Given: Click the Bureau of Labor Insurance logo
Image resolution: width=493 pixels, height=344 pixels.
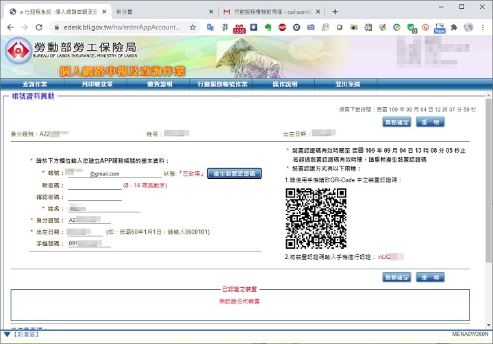Looking at the screenshot, I should 18,50.
